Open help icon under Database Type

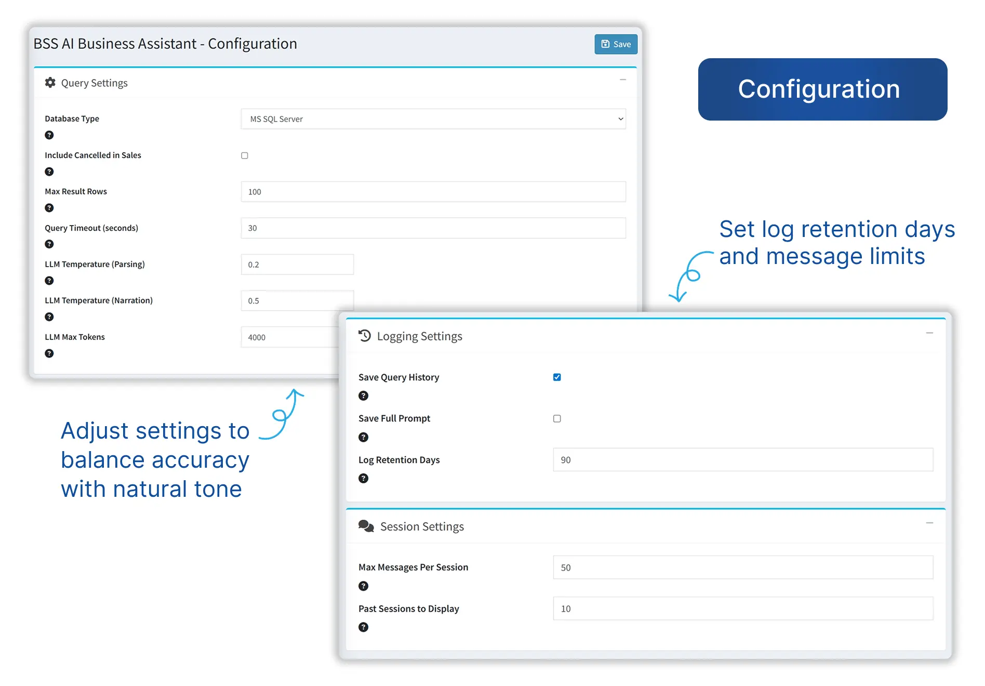pos(49,135)
